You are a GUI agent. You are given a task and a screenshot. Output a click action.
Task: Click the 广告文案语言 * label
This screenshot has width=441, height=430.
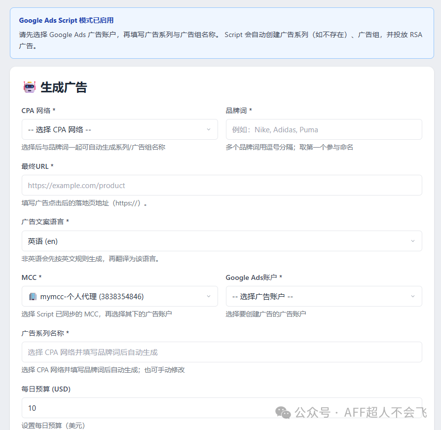pos(45,222)
